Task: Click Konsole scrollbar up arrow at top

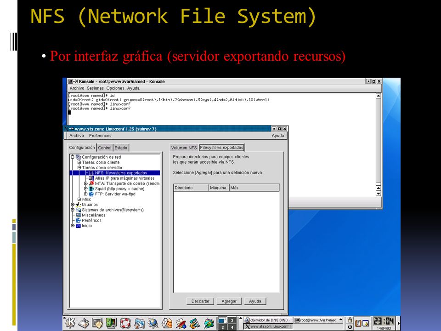Action: click(x=378, y=96)
